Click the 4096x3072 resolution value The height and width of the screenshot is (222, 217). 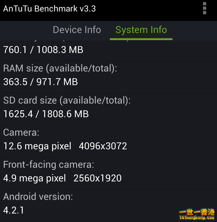click(103, 146)
